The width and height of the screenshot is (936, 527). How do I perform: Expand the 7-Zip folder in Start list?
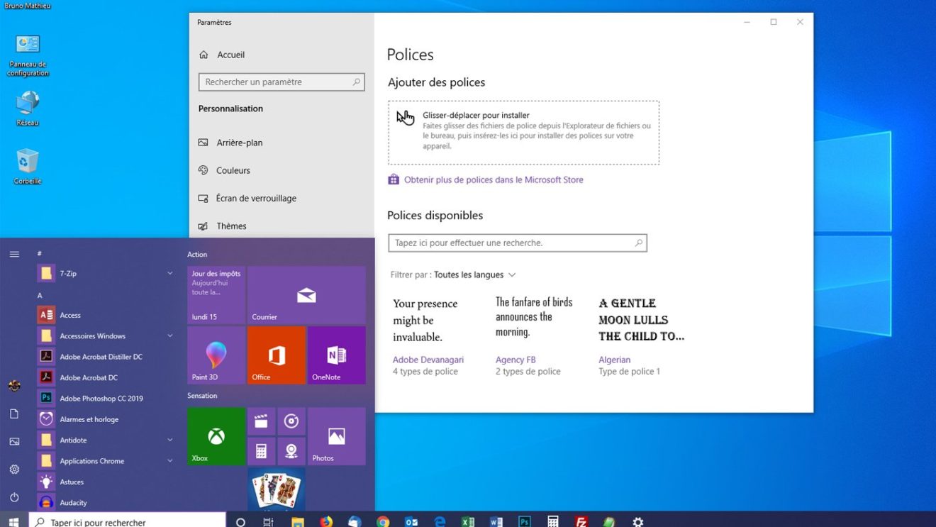click(106, 273)
